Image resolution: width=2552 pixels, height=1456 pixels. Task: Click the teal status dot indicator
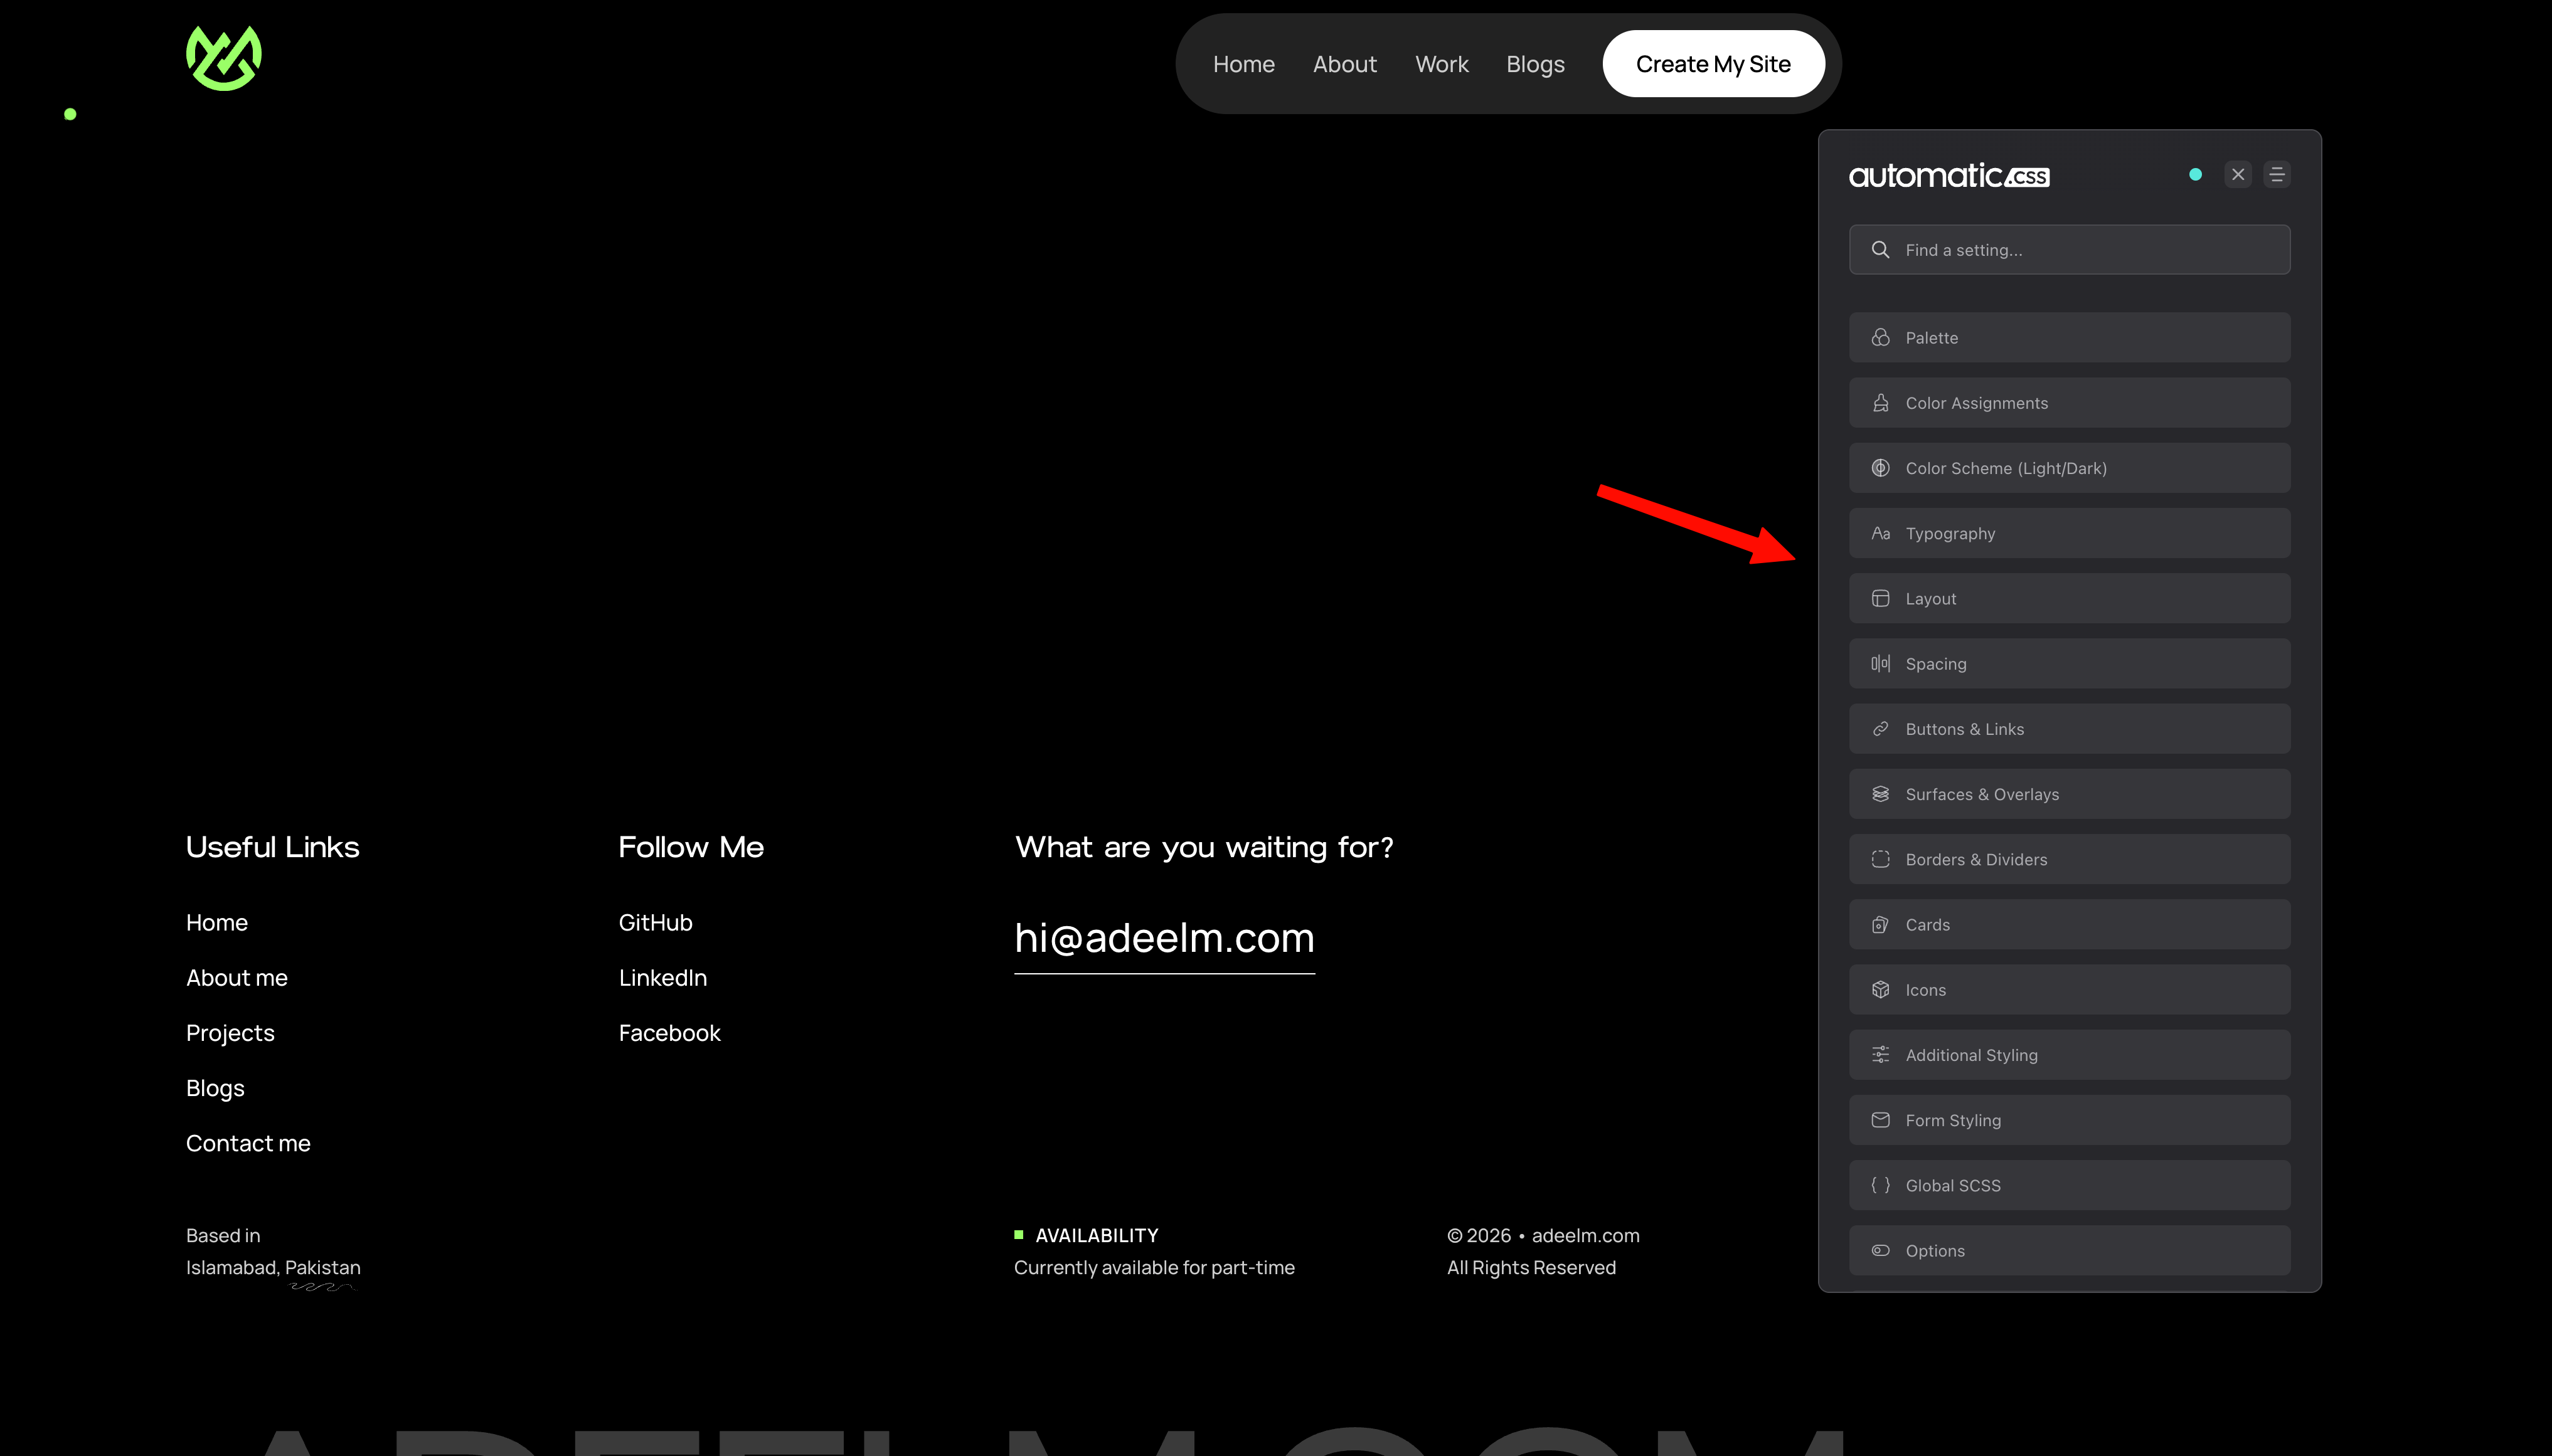tap(2195, 175)
